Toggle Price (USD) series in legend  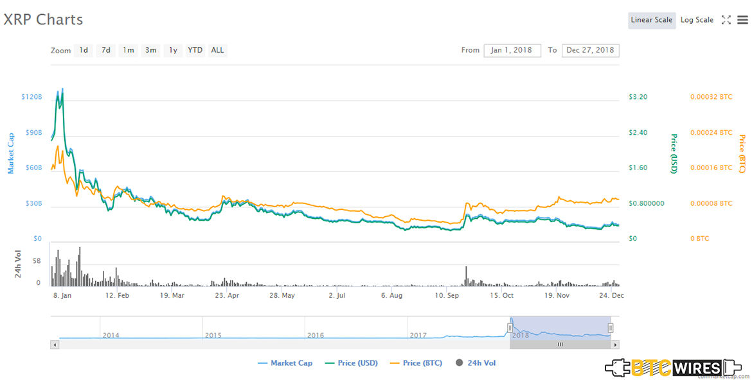351,363
